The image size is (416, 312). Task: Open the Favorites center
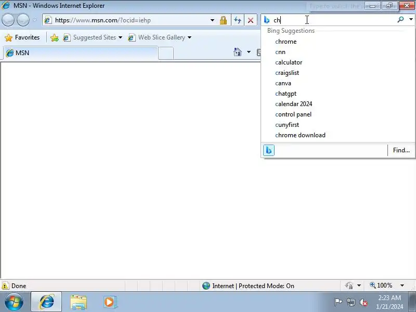pos(22,37)
